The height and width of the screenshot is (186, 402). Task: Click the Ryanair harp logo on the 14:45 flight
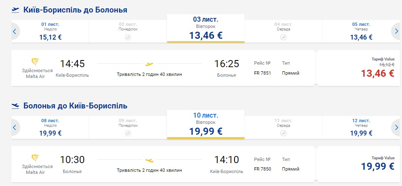(x=37, y=62)
